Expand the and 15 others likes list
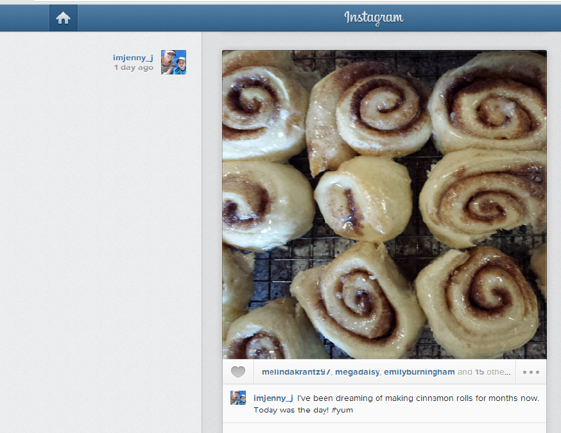 [x=484, y=372]
